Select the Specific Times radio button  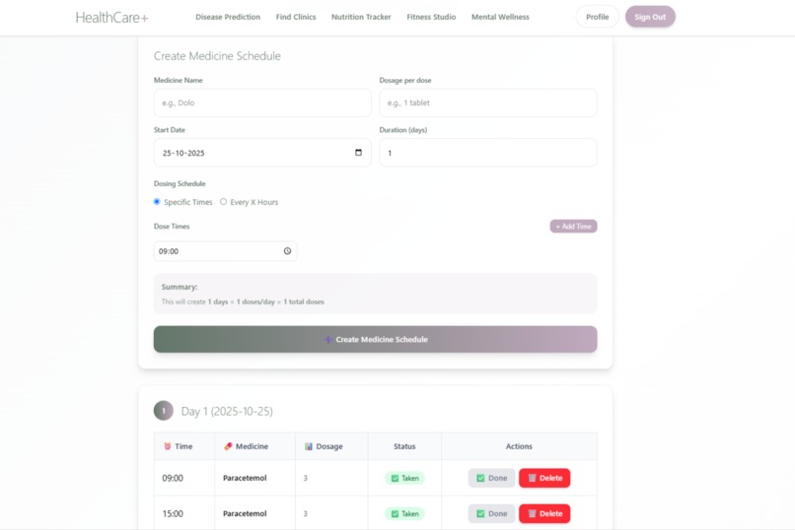tap(157, 202)
